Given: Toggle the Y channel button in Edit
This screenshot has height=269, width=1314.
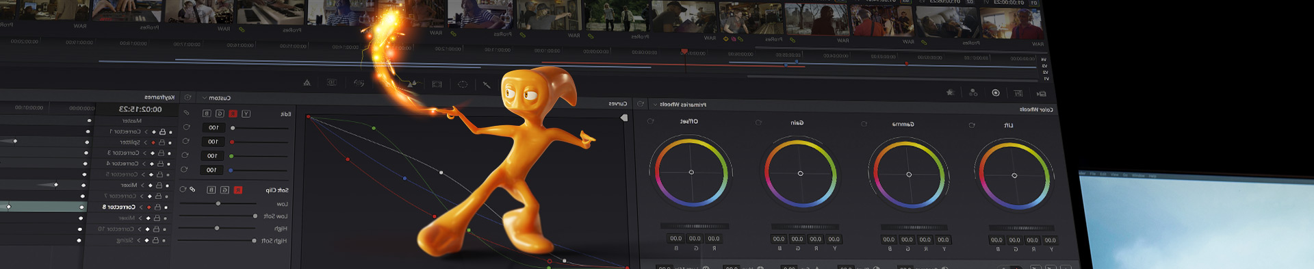Looking at the screenshot, I should (246, 114).
